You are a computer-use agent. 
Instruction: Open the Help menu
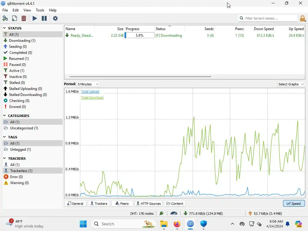[x=53, y=10]
